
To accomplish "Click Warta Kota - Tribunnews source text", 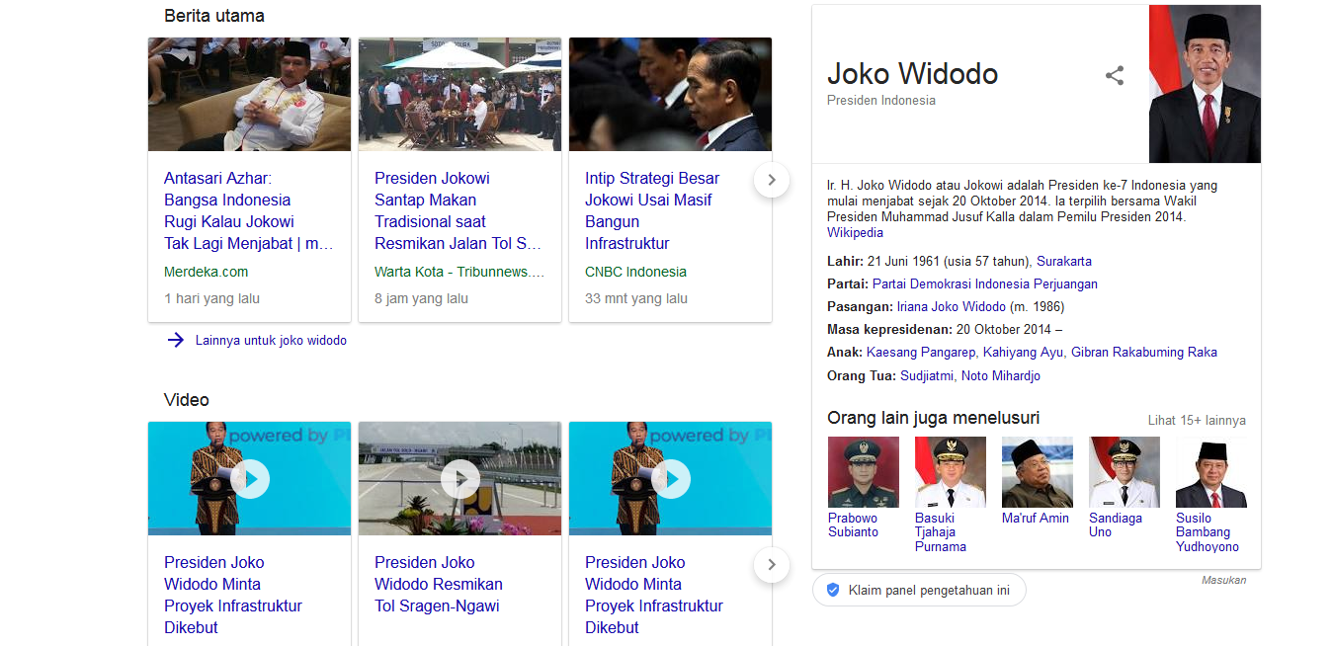I will 459,272.
